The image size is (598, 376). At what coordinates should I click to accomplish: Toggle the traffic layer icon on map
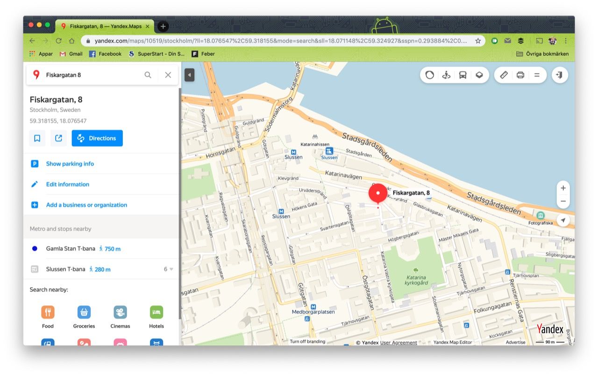[429, 75]
